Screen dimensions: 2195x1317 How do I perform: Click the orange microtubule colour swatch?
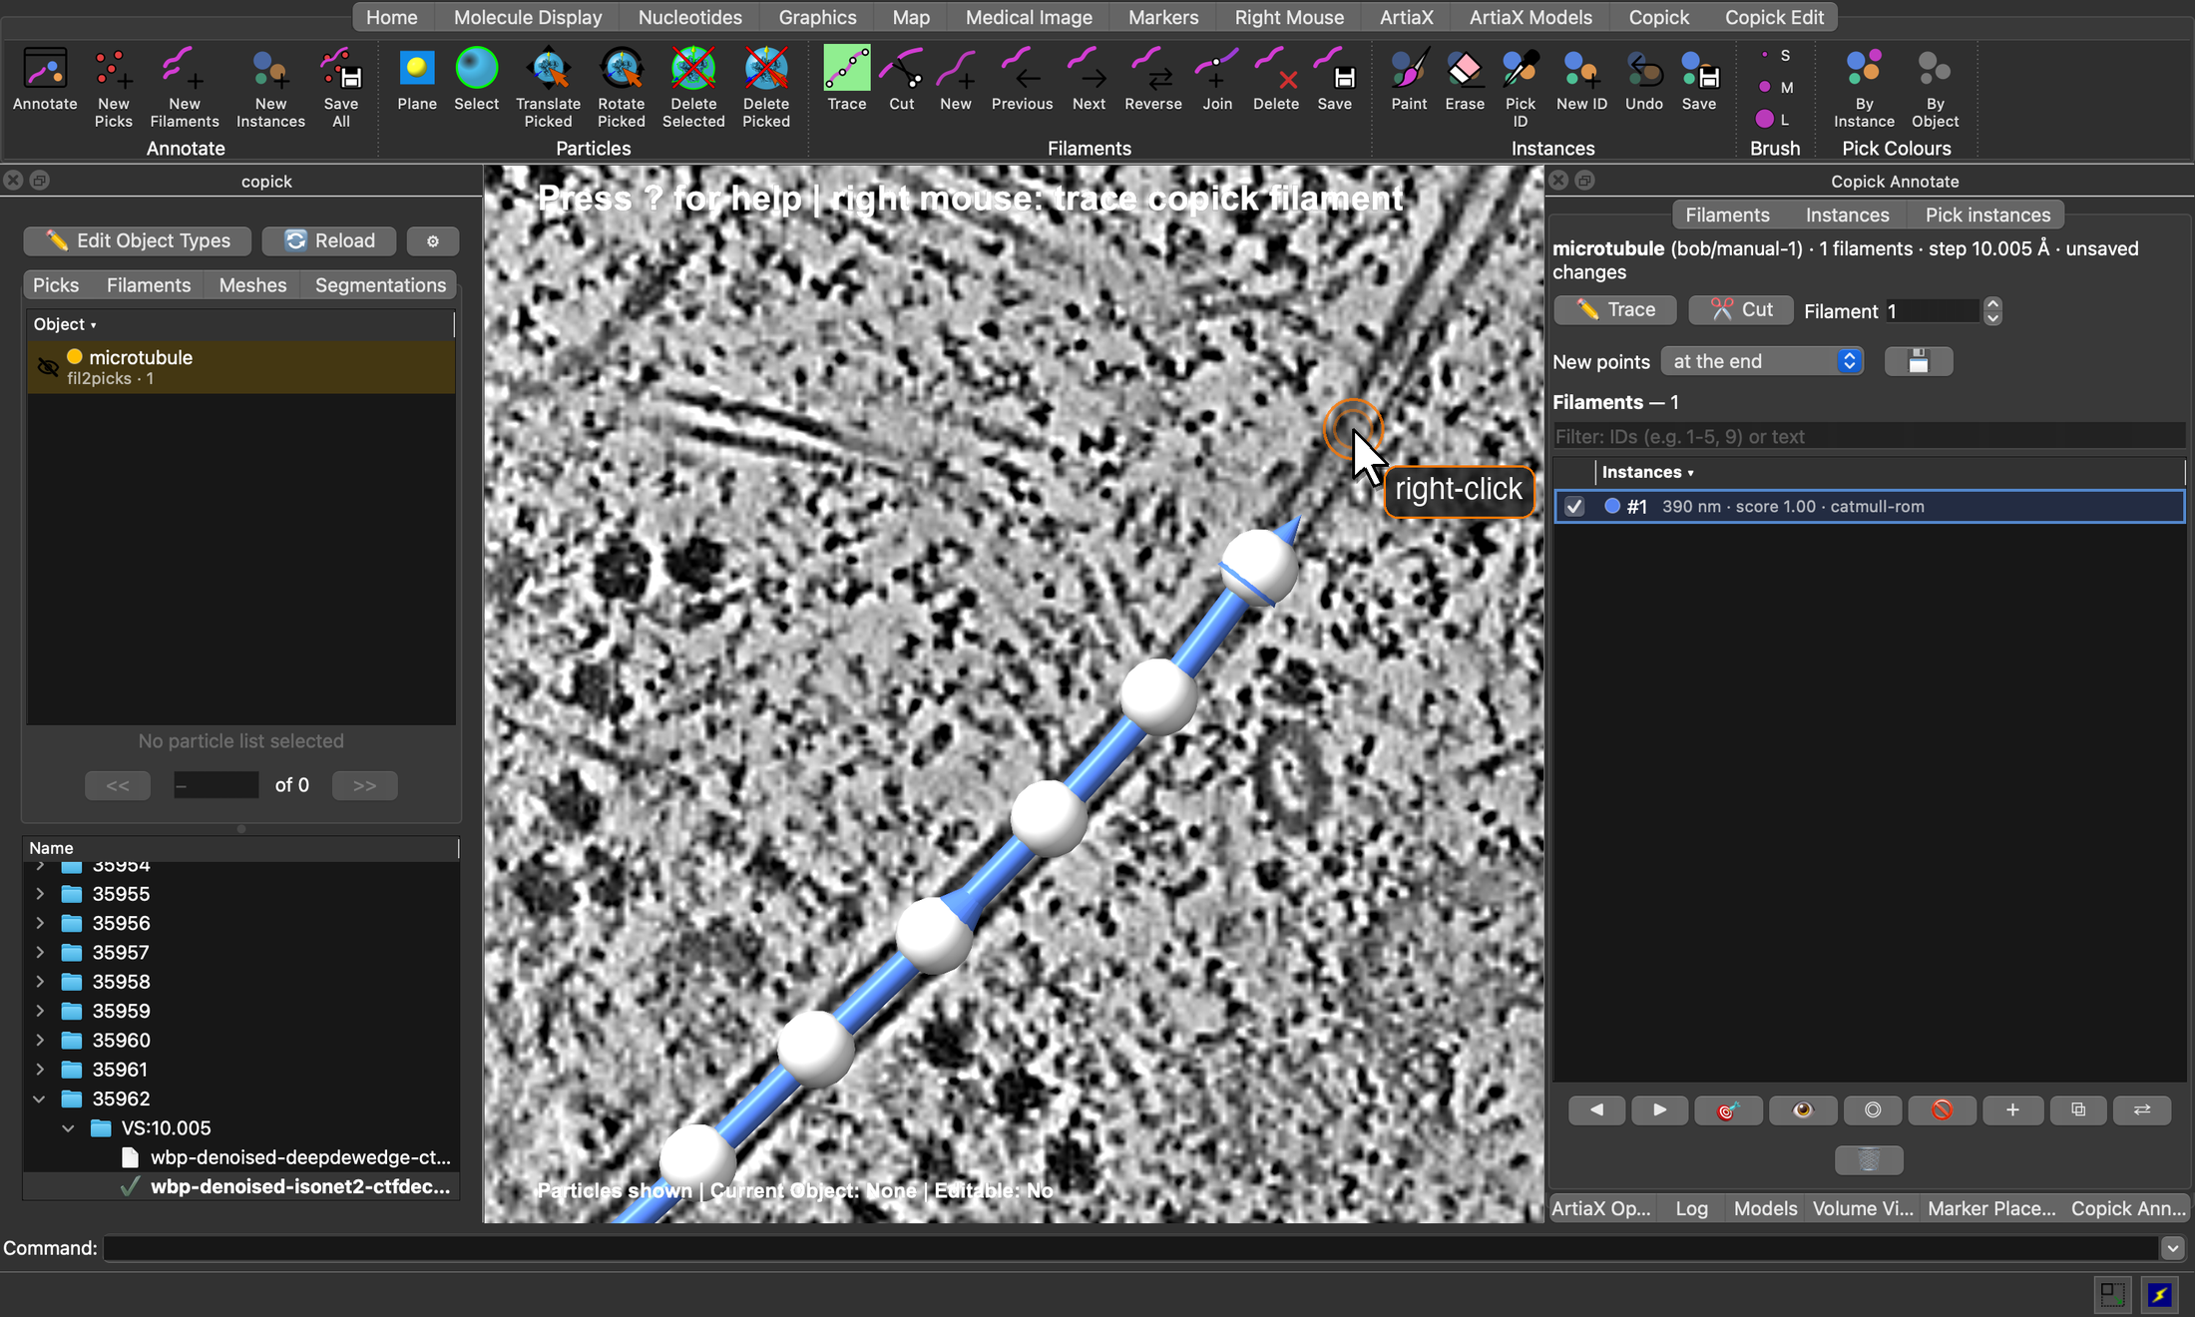(x=75, y=357)
